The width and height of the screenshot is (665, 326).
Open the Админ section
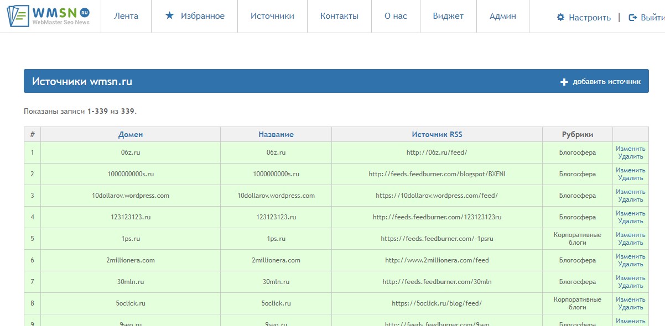(503, 16)
